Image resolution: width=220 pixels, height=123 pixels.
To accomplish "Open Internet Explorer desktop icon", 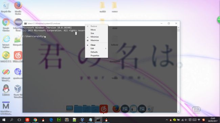I will (x=6, y=41).
